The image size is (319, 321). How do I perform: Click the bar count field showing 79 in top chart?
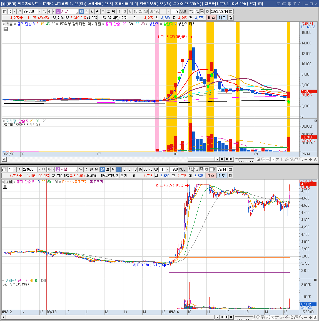pos(175,11)
